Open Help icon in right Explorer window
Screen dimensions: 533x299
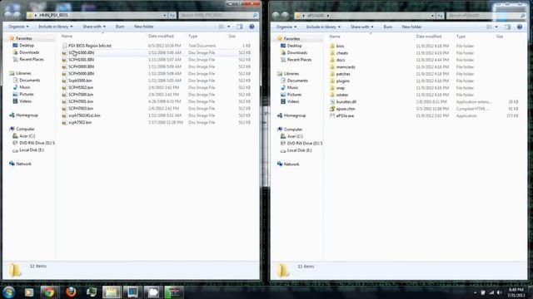click(x=520, y=27)
